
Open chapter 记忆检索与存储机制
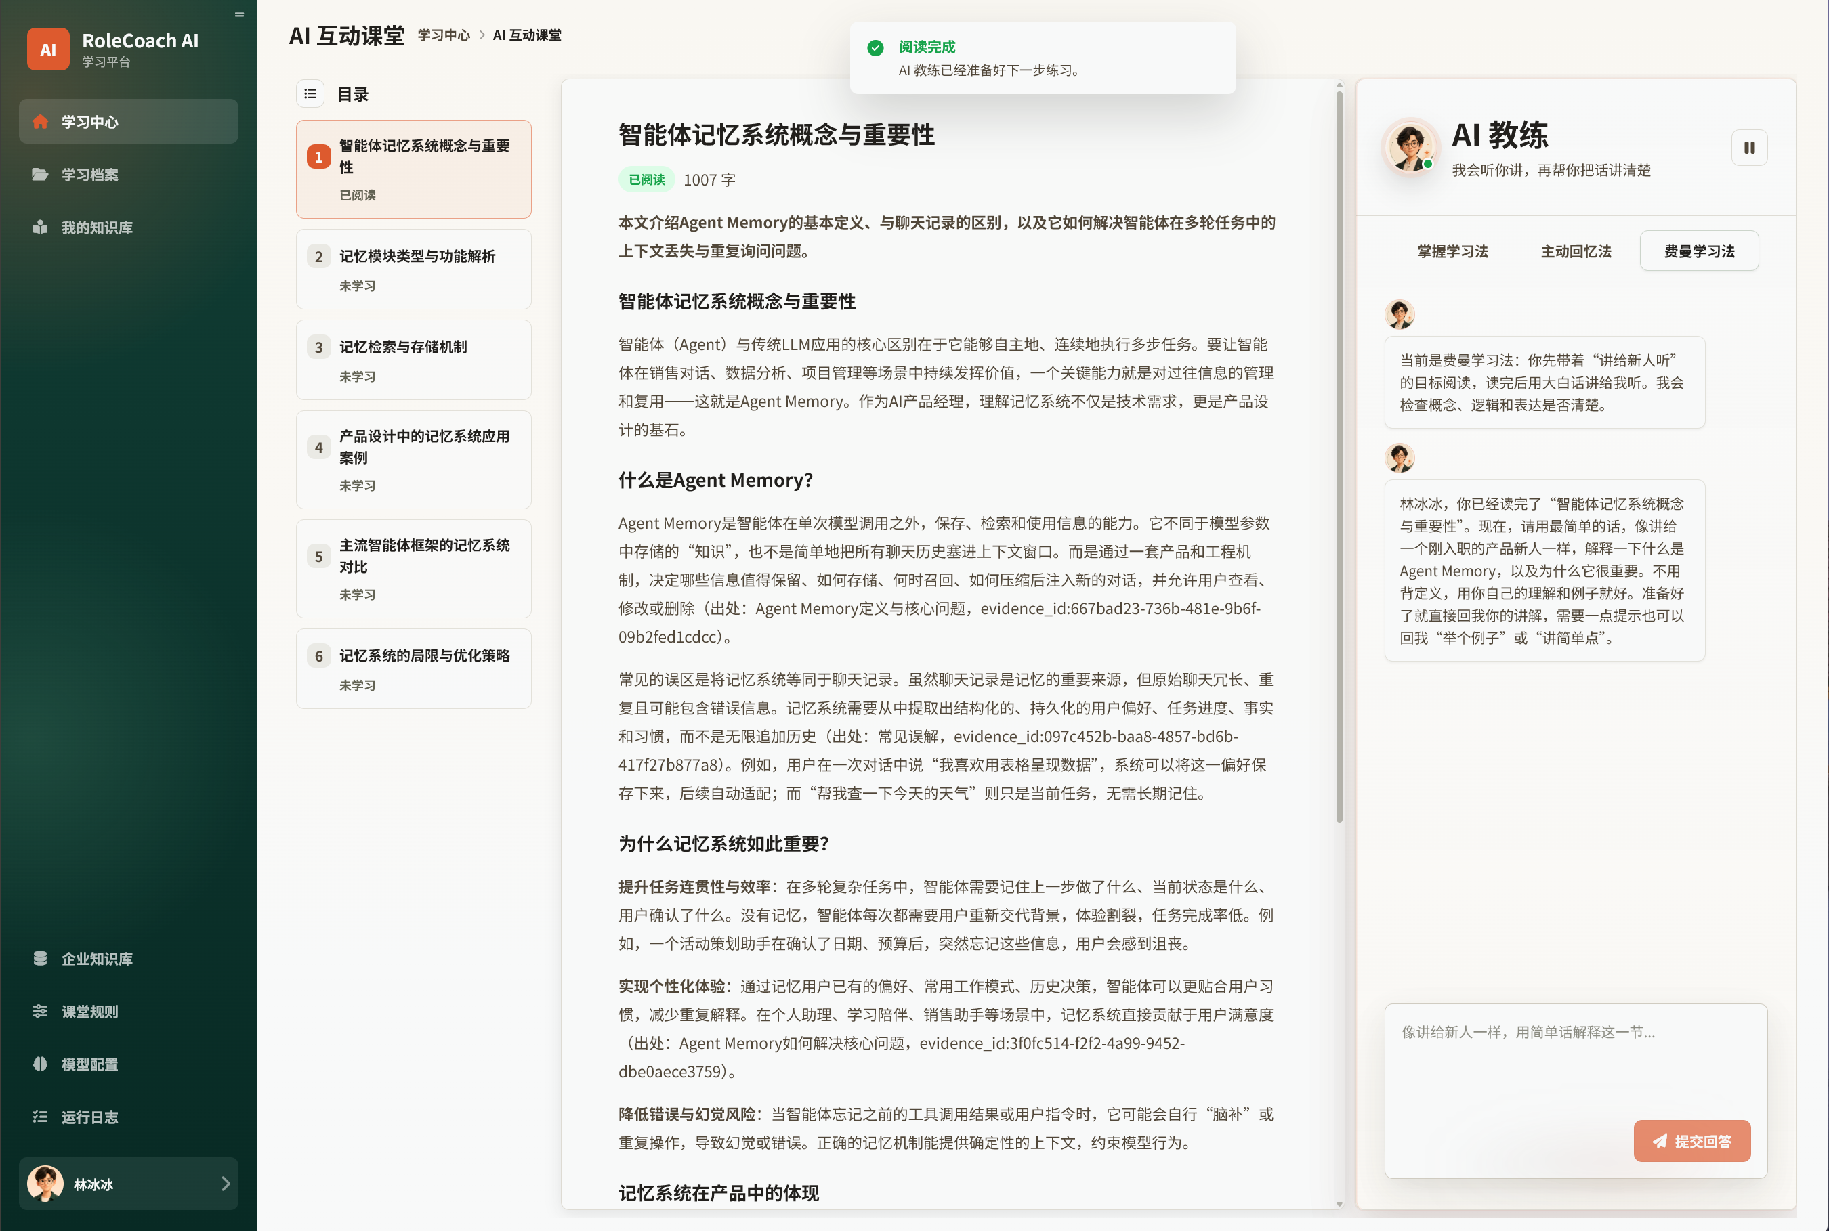[x=413, y=360]
